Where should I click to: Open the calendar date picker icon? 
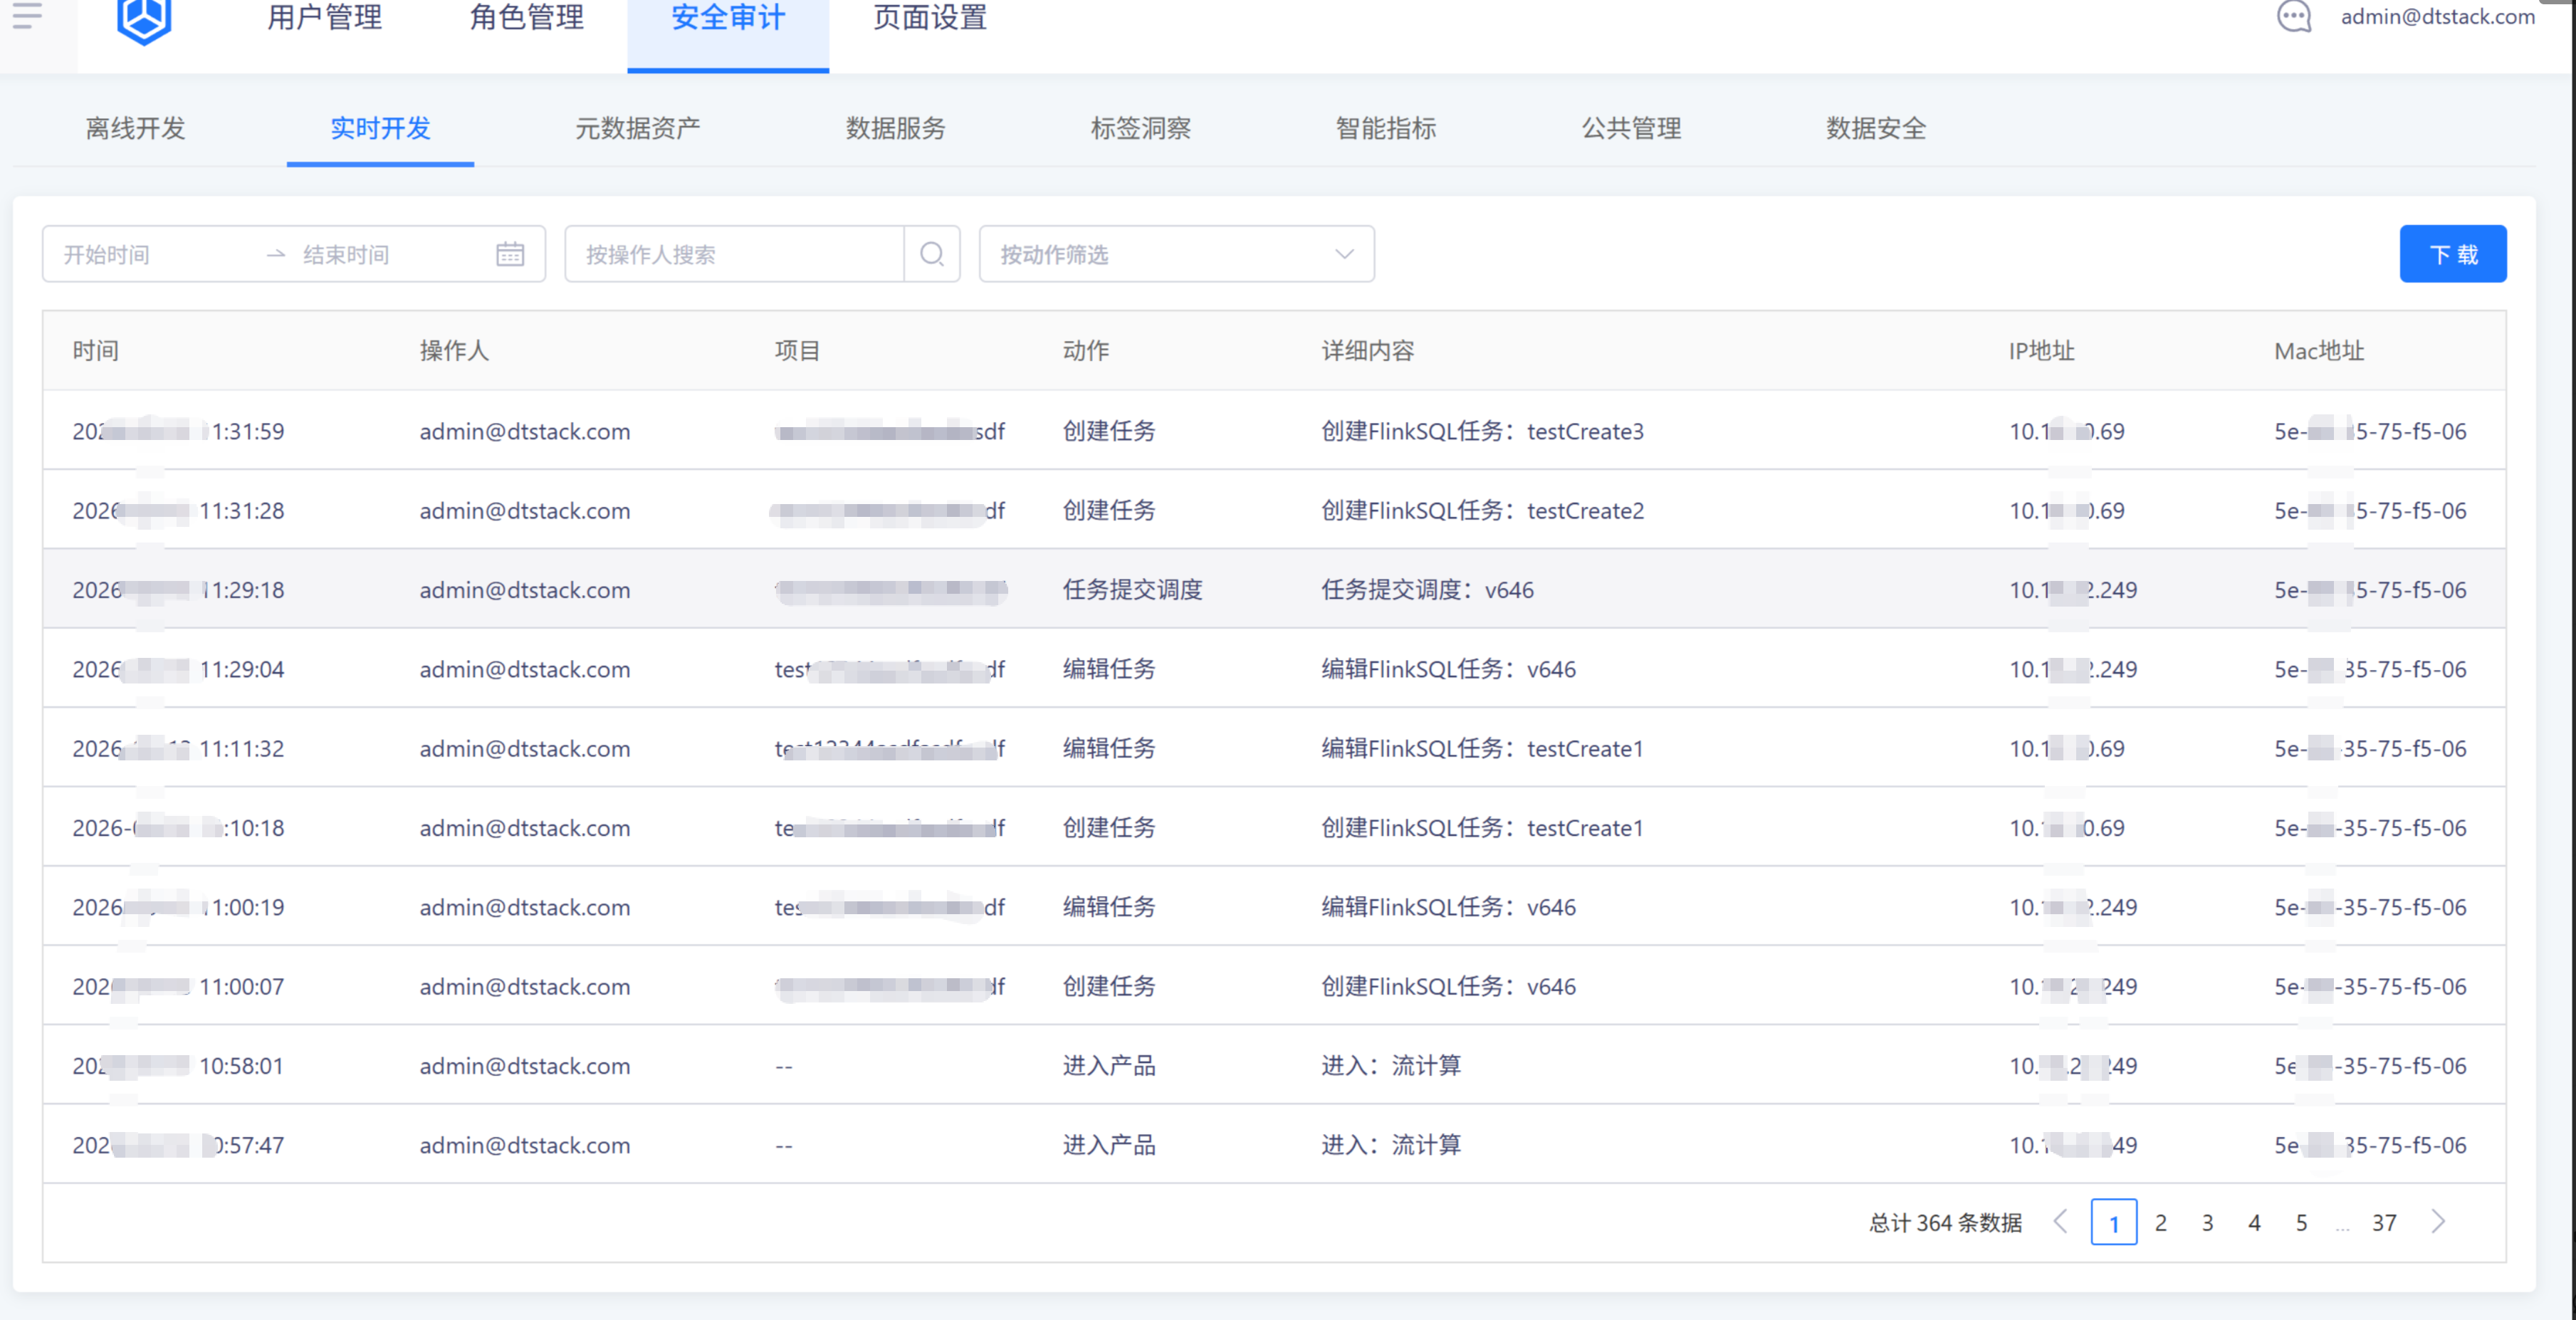coord(510,254)
